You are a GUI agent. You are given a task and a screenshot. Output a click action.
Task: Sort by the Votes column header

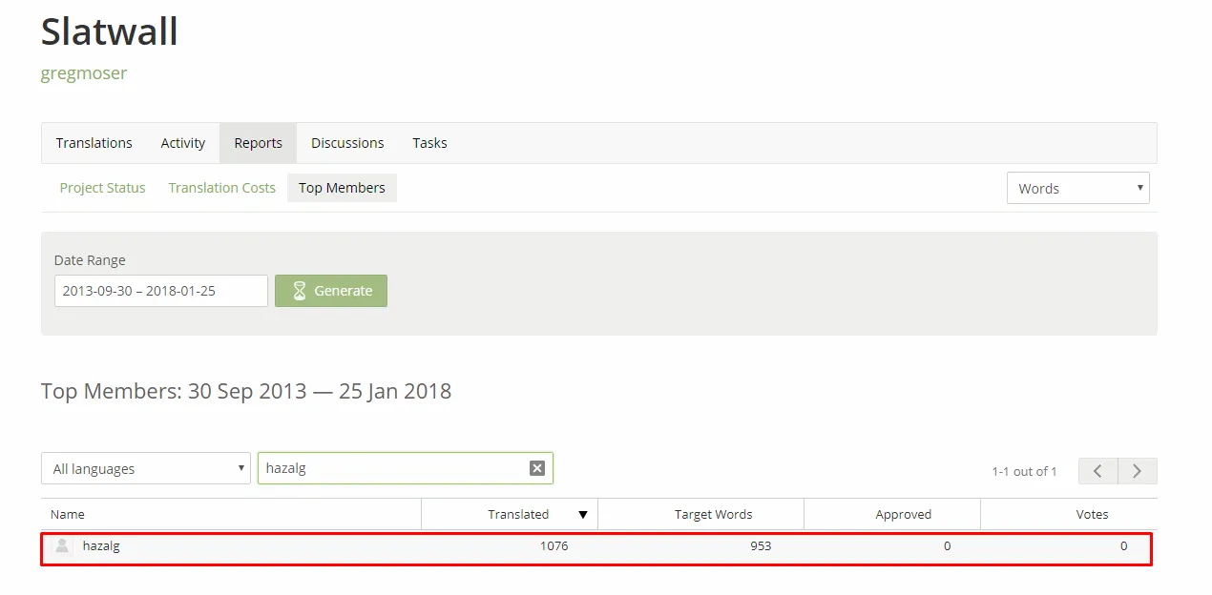click(x=1069, y=514)
